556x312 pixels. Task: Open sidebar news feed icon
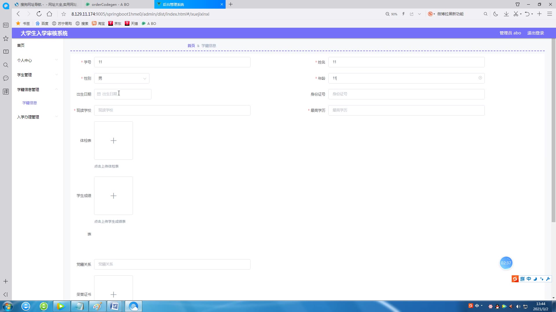(x=6, y=25)
